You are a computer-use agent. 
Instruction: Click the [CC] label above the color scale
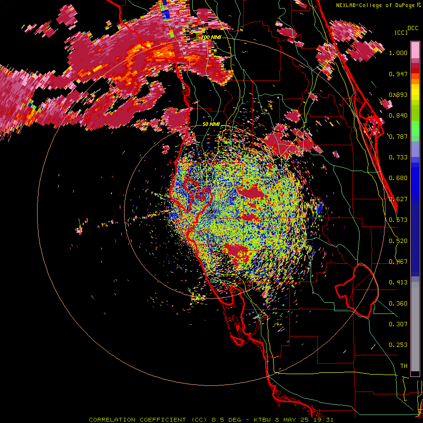(401, 32)
